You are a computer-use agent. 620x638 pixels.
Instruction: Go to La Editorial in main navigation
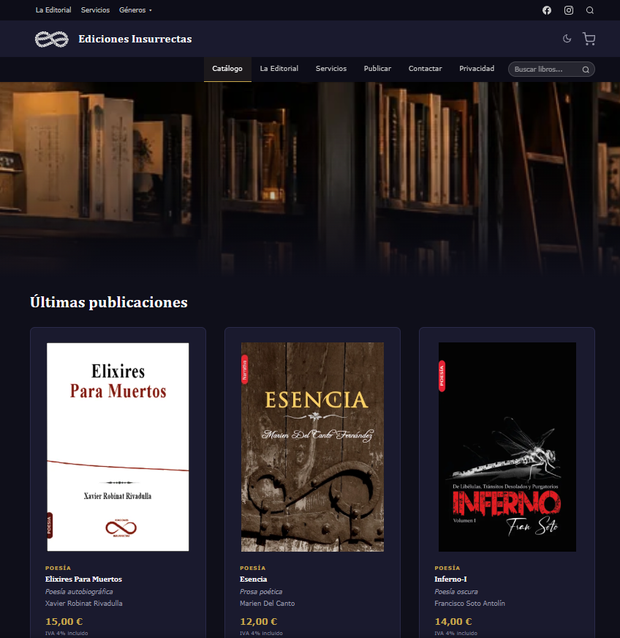coord(279,69)
